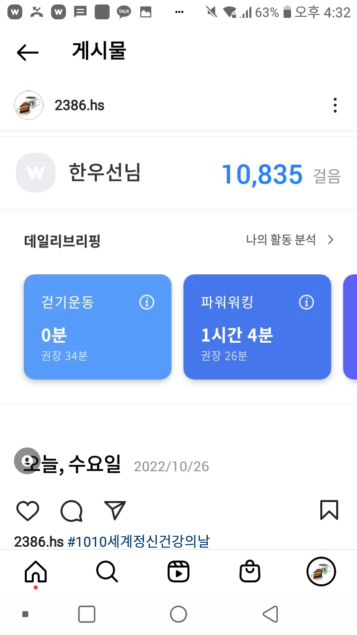Like the post with the heart icon
Image resolution: width=357 pixels, height=635 pixels.
click(28, 510)
